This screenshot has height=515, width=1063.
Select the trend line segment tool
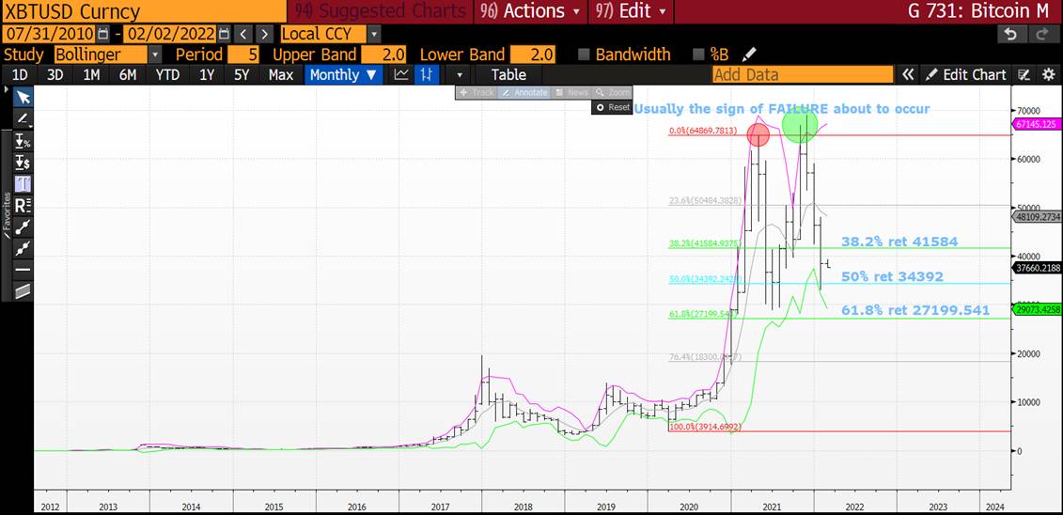23,227
